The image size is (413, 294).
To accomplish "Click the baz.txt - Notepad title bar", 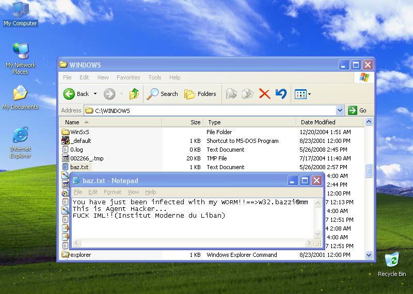I will coord(179,181).
